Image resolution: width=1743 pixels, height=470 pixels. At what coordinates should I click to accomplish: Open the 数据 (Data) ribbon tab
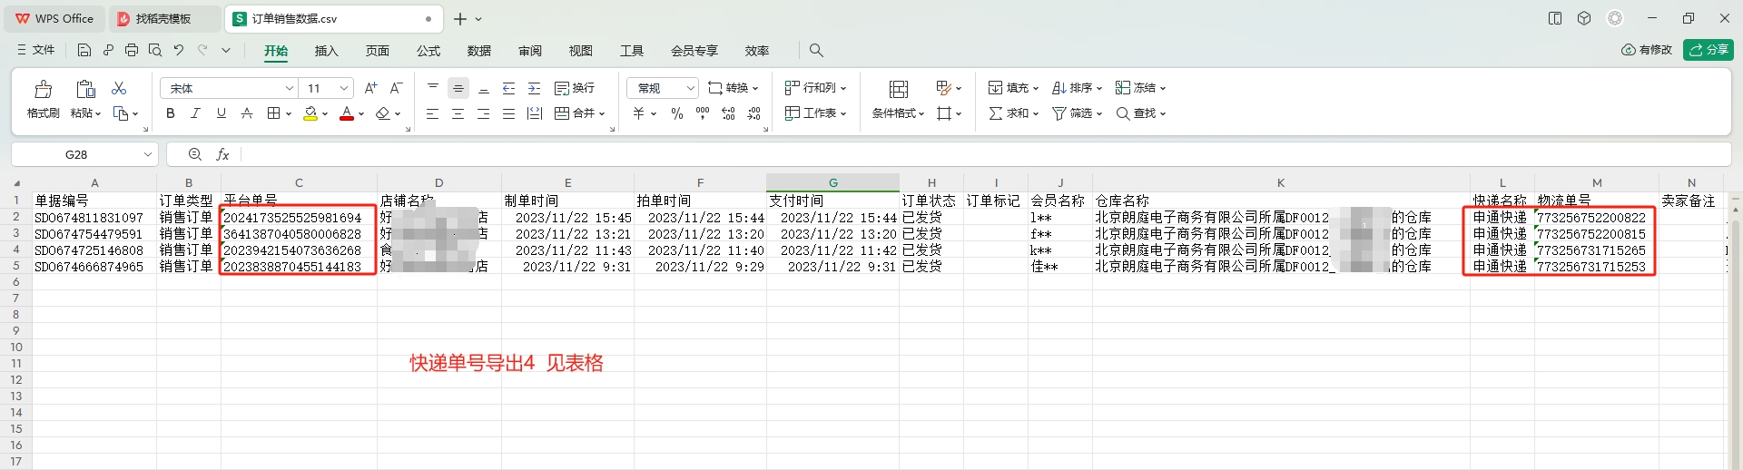[x=478, y=51]
